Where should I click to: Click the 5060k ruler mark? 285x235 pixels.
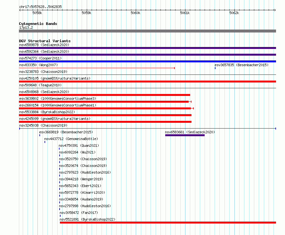pos(135,13)
